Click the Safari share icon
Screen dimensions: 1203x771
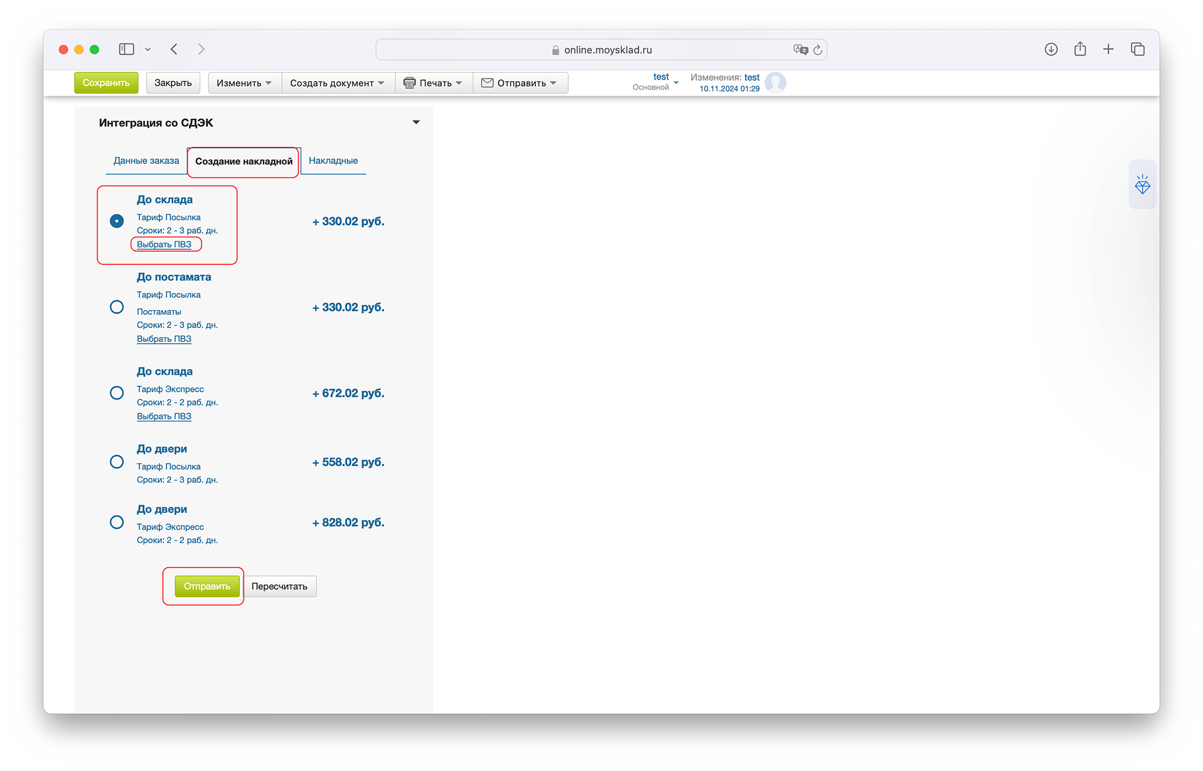[x=1080, y=49]
